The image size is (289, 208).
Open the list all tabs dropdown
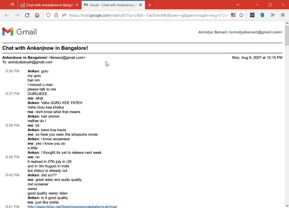238,5
